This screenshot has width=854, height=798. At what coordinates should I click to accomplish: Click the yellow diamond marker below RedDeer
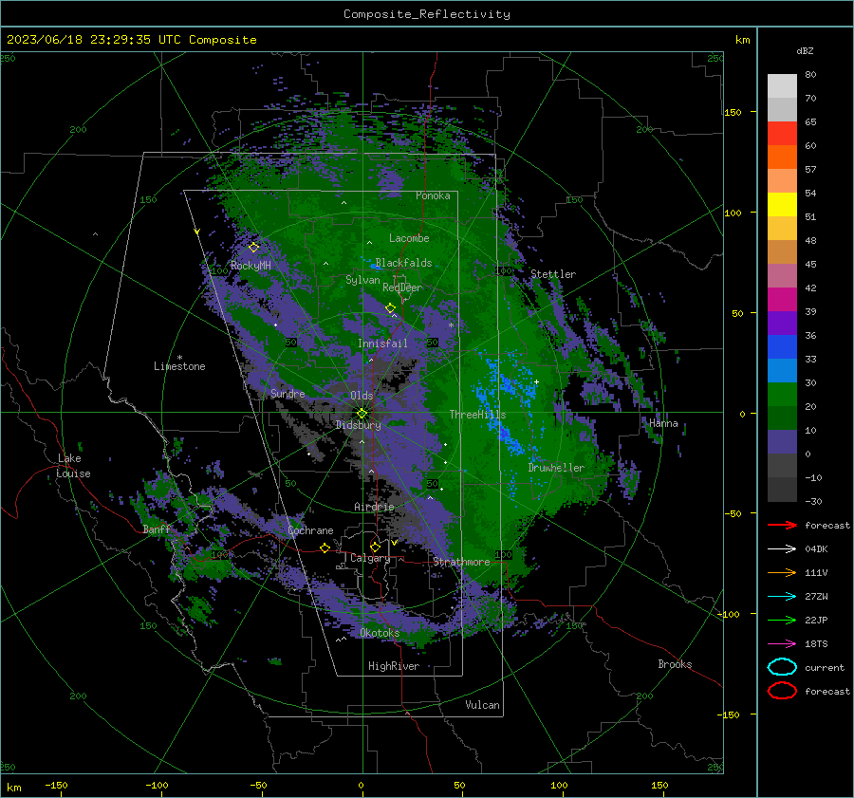point(390,308)
